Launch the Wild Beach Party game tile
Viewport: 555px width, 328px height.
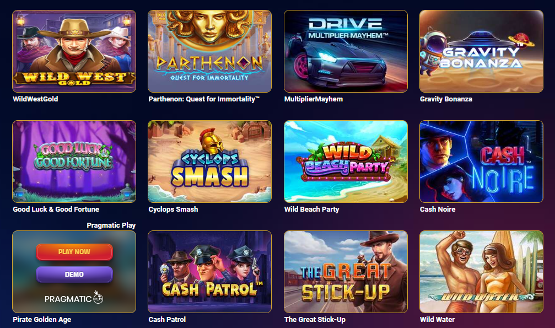point(346,162)
